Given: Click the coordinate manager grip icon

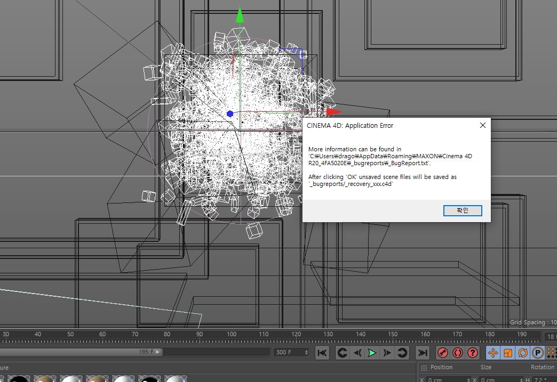Looking at the screenshot, I should [x=424, y=368].
